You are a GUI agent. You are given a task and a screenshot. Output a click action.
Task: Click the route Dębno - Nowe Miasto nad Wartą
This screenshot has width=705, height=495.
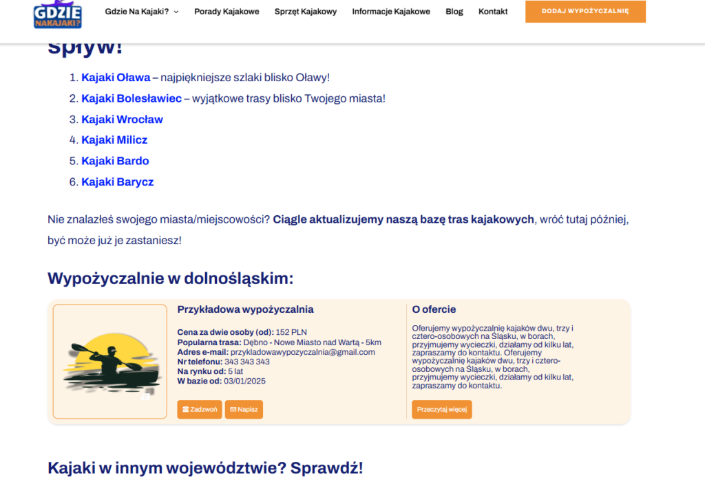[302, 342]
